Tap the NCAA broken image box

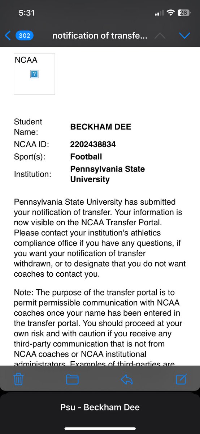click(34, 74)
